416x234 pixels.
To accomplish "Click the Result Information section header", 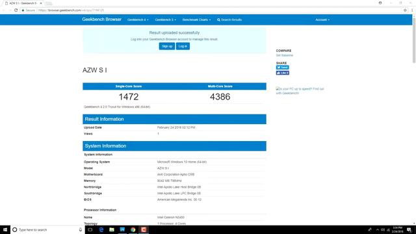I will pyautogui.click(x=174, y=119).
